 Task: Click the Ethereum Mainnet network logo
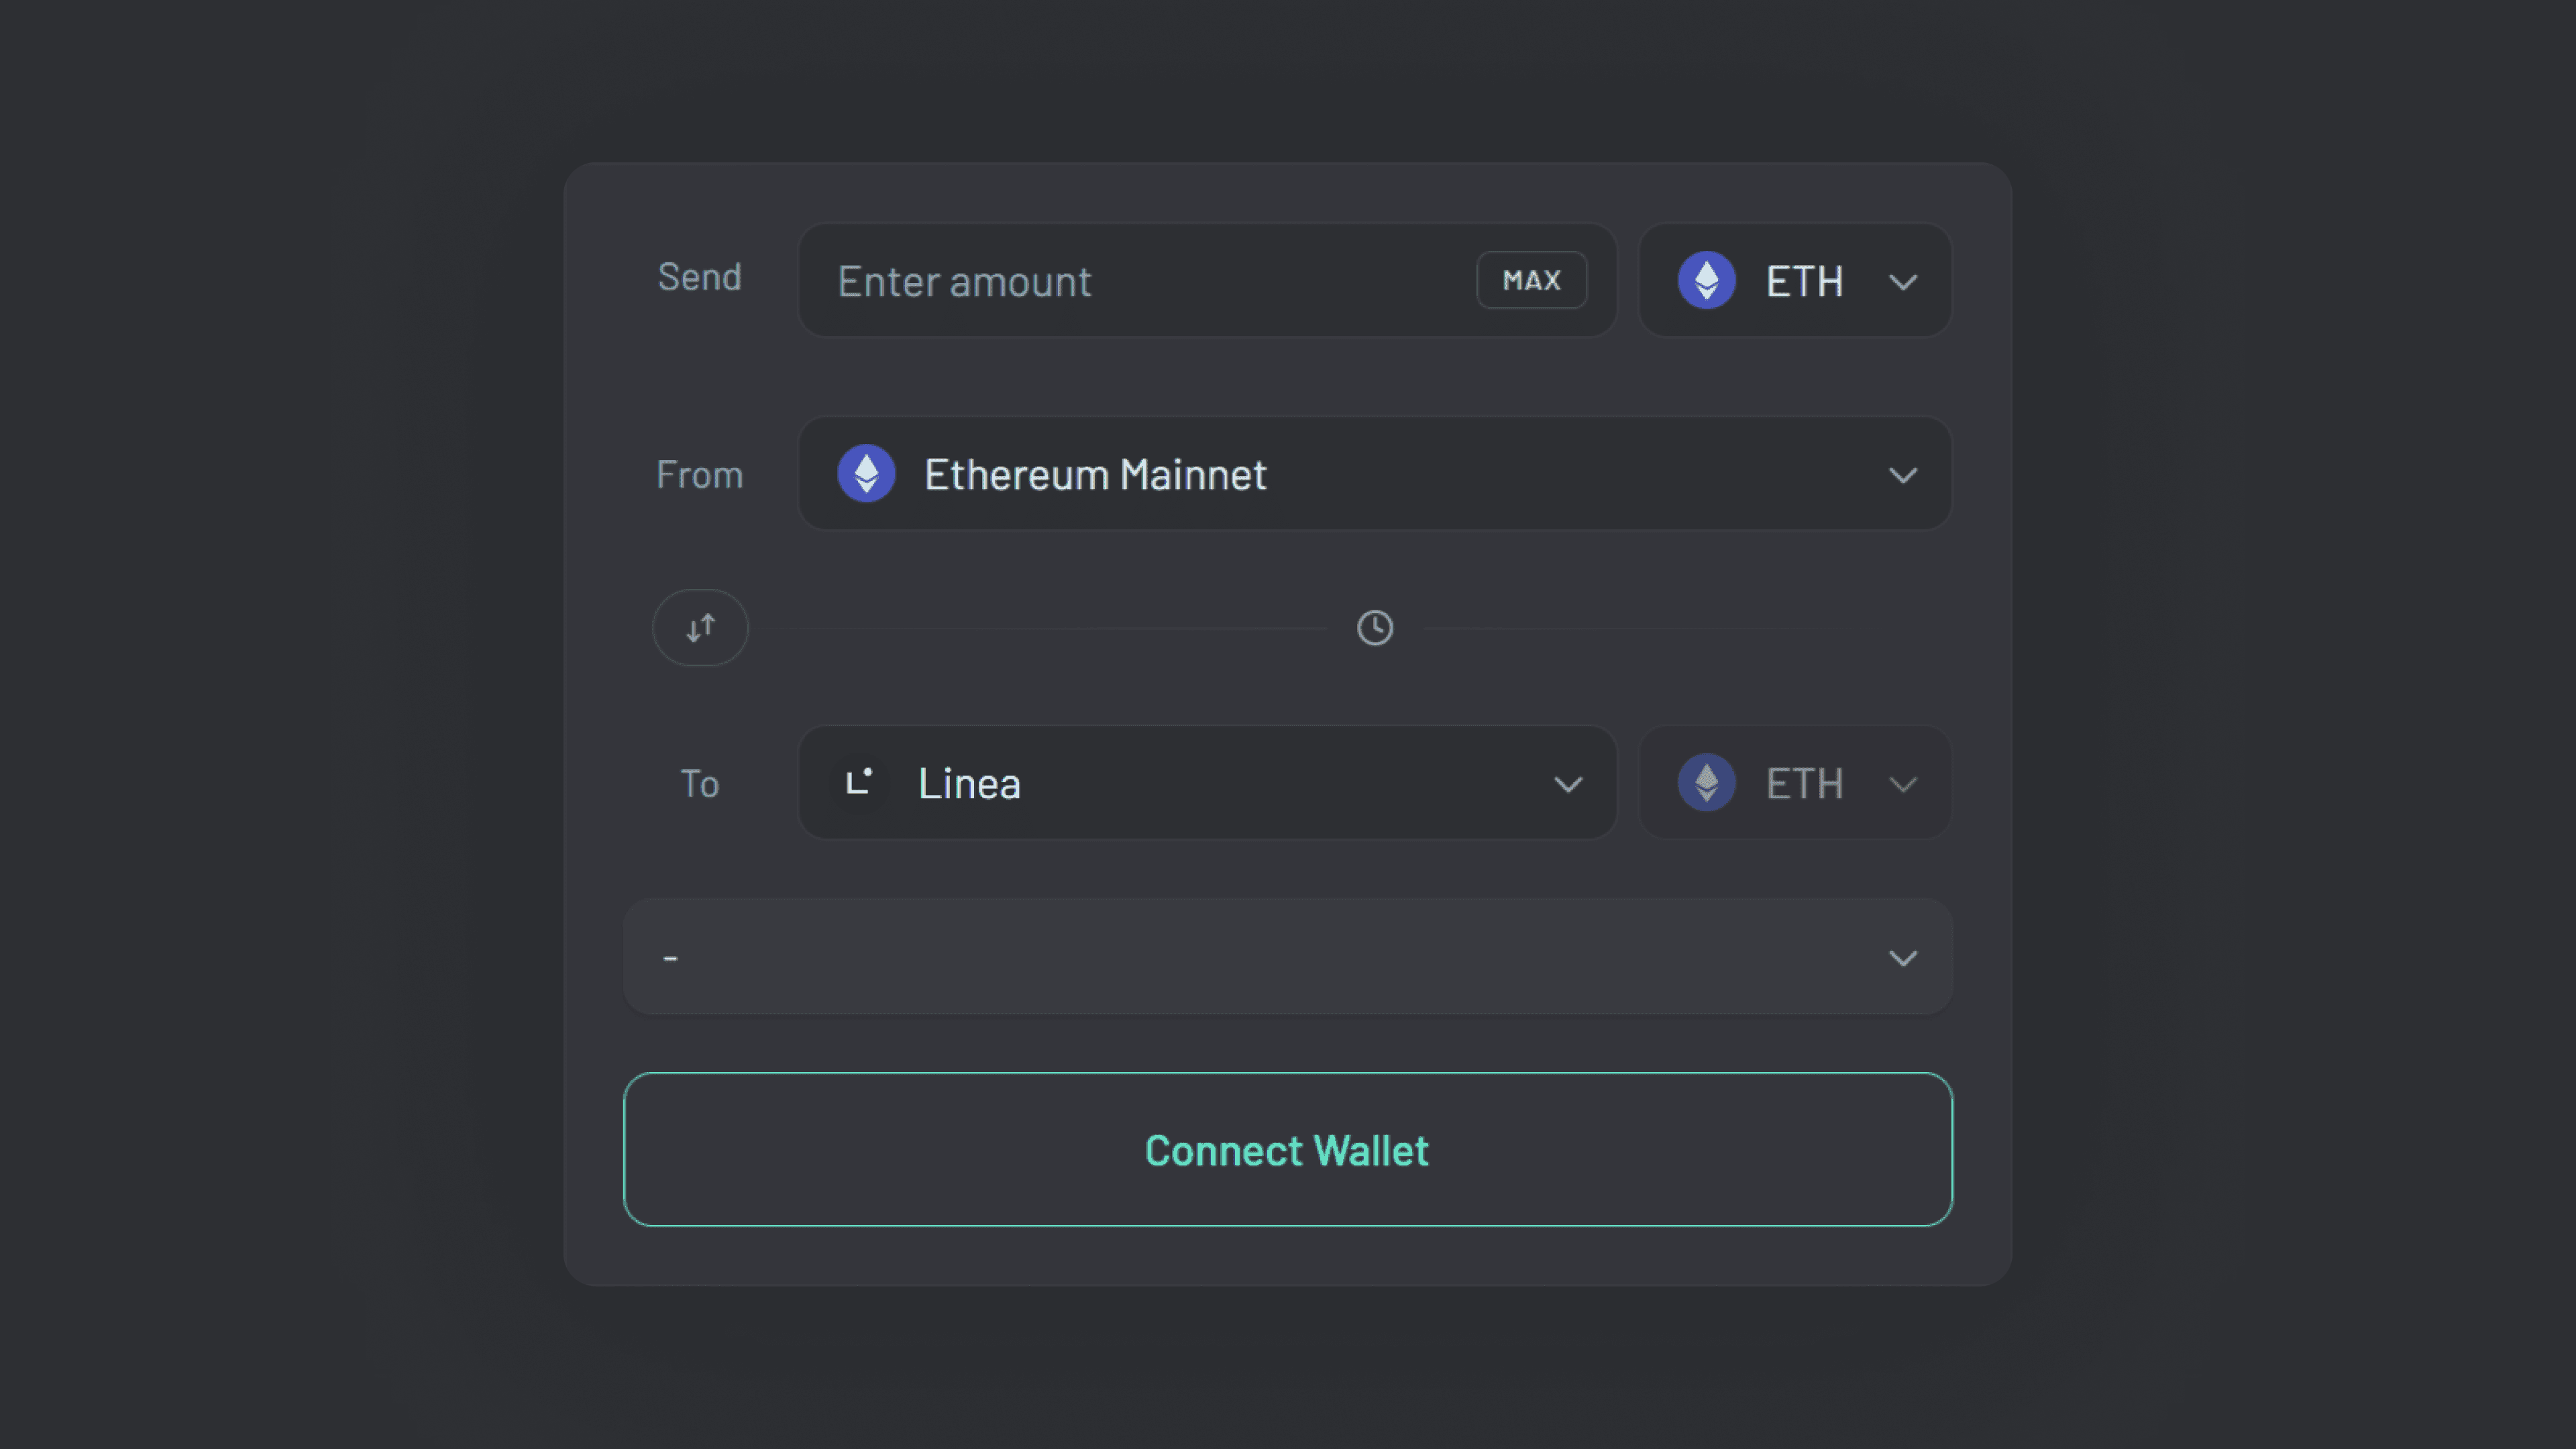866,474
